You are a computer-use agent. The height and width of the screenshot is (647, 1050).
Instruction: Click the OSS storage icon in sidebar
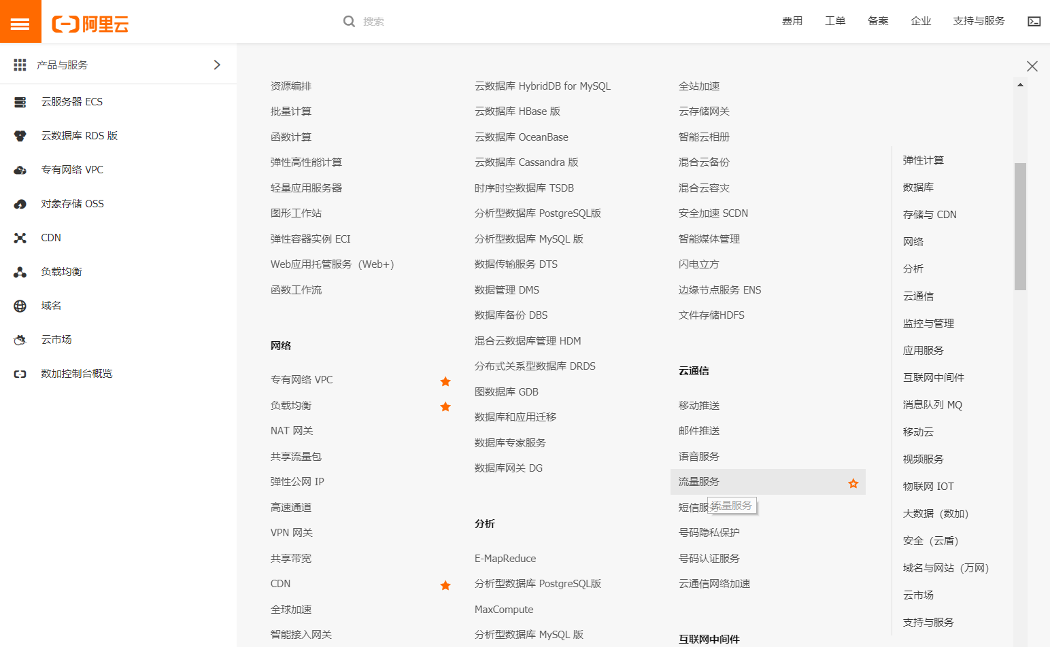pyautogui.click(x=20, y=204)
